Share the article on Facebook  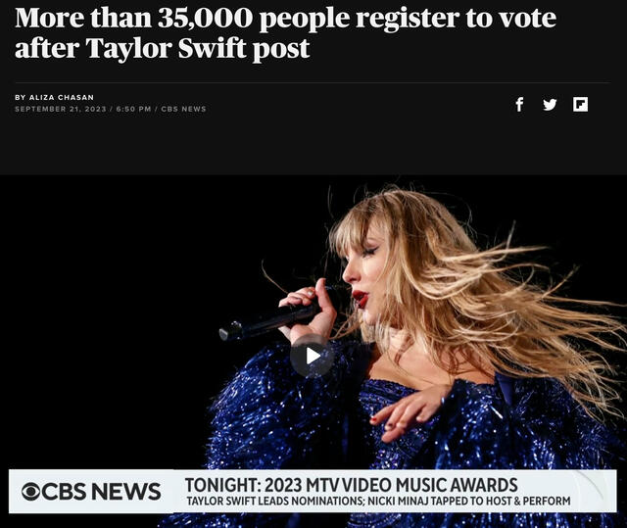click(x=519, y=104)
